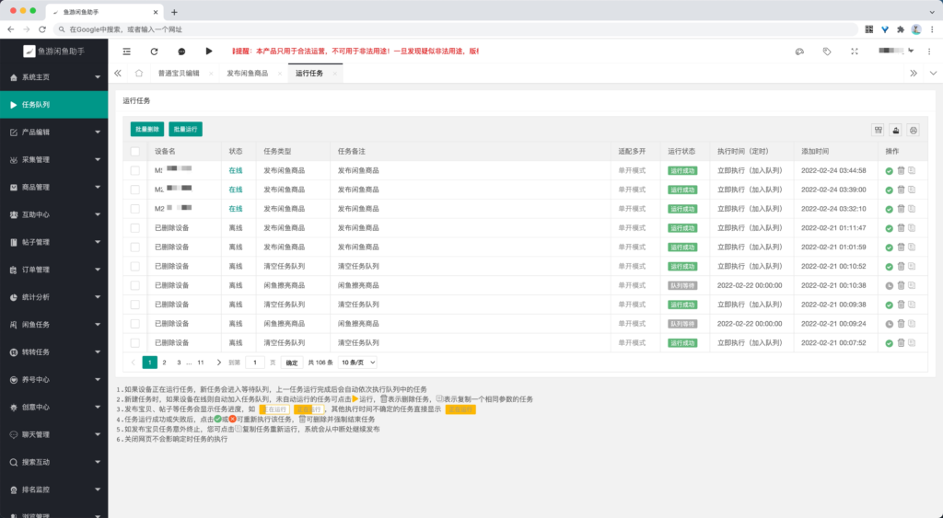This screenshot has width=943, height=518.
Task: Click the refresh icon in the top toolbar
Action: click(x=154, y=52)
